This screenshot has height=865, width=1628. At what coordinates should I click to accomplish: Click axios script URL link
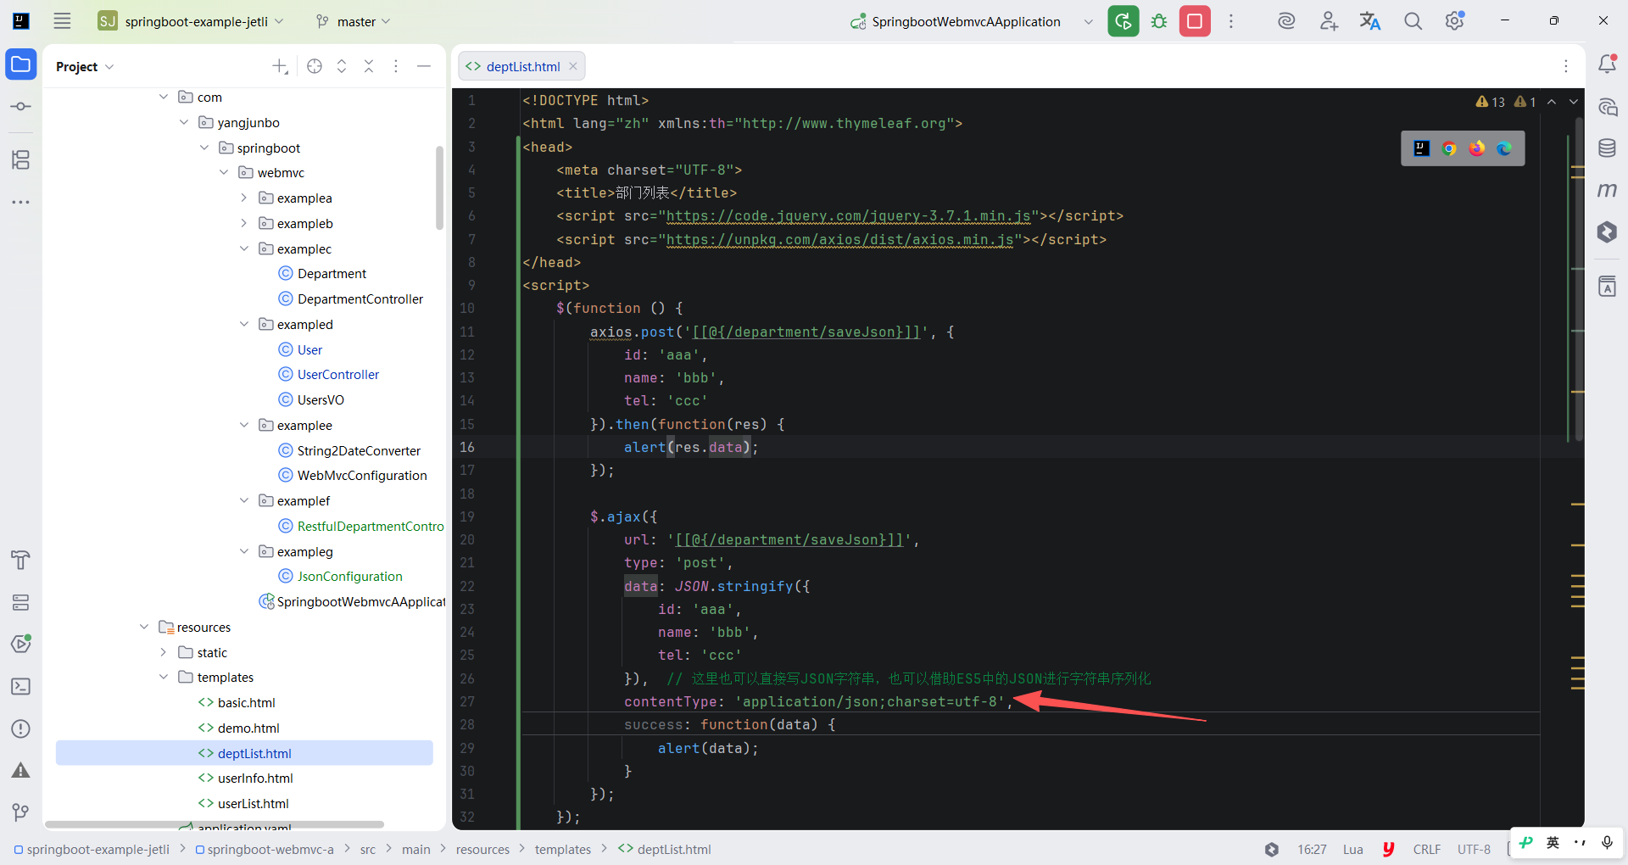[840, 240]
